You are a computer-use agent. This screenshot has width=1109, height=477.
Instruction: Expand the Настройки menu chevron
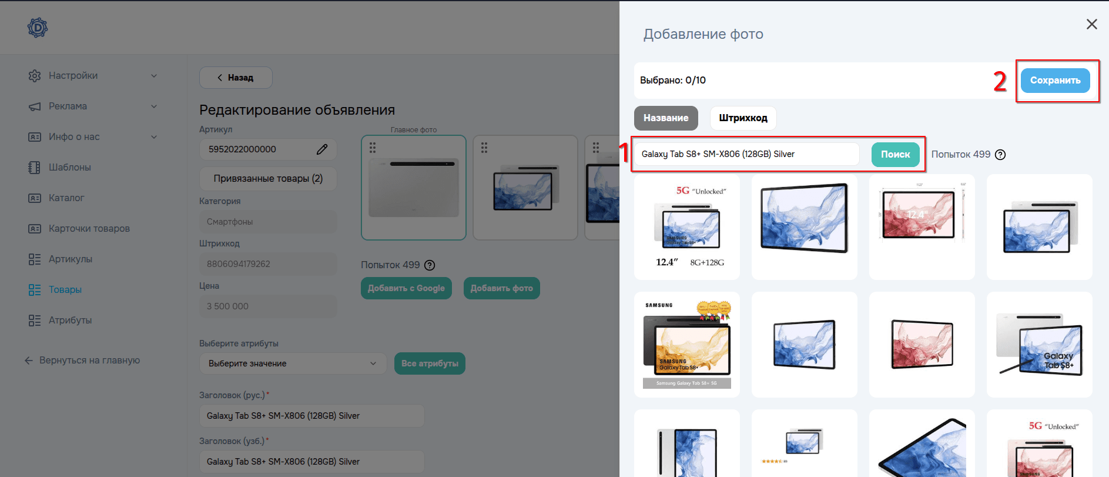[154, 76]
